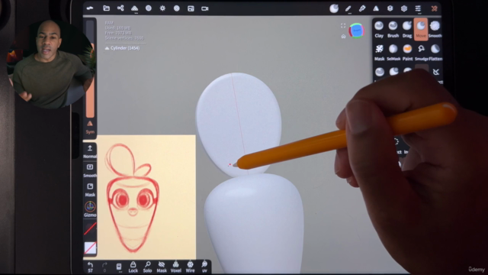Image resolution: width=488 pixels, height=275 pixels.
Task: Click the Front view orientation cube
Action: 357,31
